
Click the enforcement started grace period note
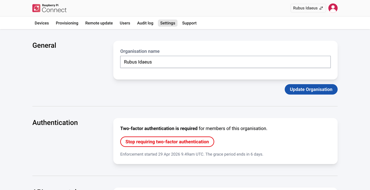[x=192, y=154]
